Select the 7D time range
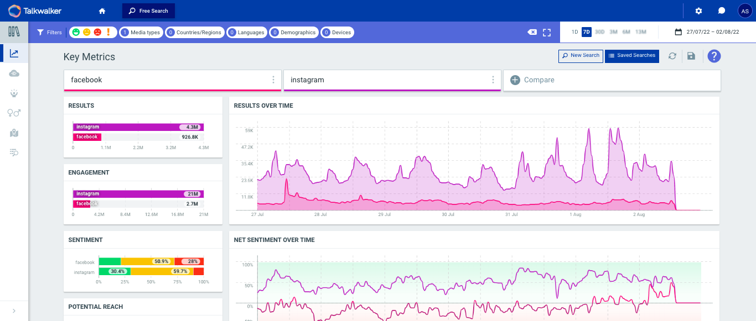 pyautogui.click(x=587, y=32)
